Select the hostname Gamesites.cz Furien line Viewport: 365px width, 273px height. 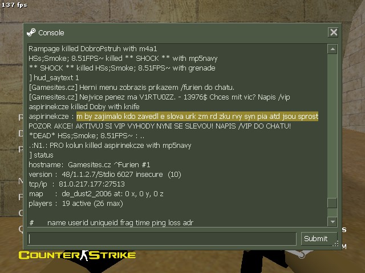click(90, 165)
